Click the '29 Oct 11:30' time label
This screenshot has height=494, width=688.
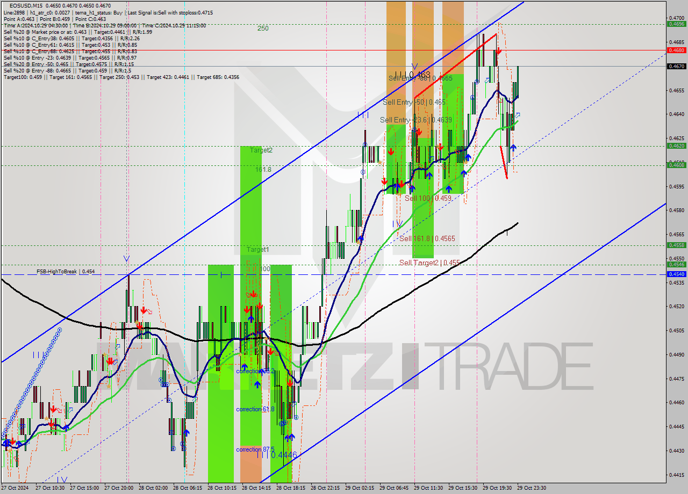coord(427,488)
